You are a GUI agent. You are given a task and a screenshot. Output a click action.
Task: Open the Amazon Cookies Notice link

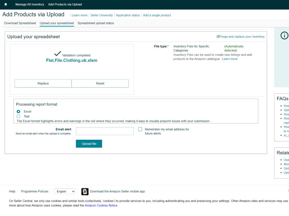pos(101,206)
